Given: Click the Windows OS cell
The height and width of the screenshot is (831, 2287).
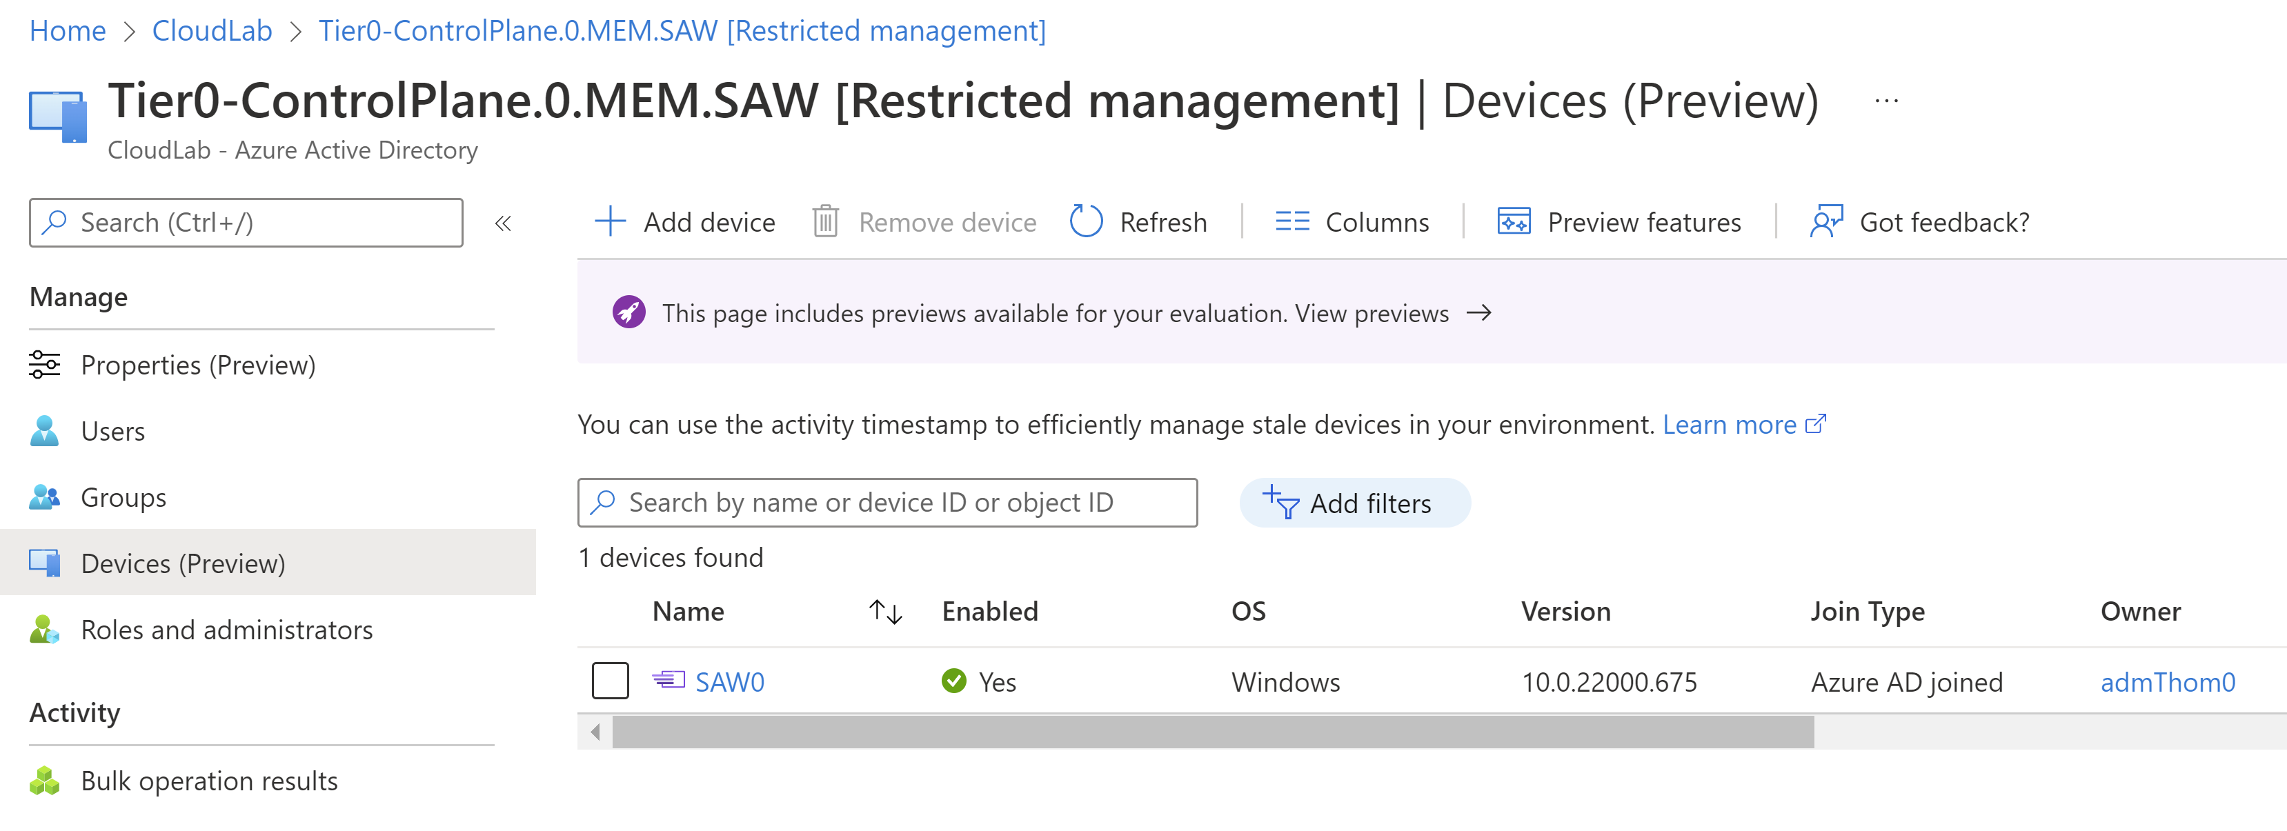Looking at the screenshot, I should [x=1285, y=681].
